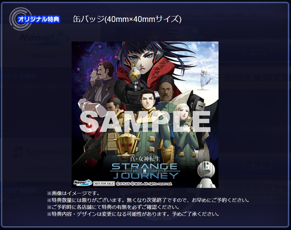Screen dimensions: 291x230
Task: Click the note about 特典数量には限り
Action: (148, 200)
